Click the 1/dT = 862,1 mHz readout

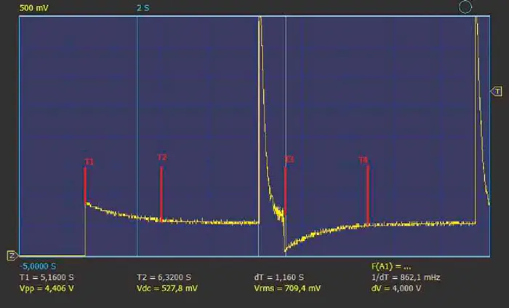(406, 277)
